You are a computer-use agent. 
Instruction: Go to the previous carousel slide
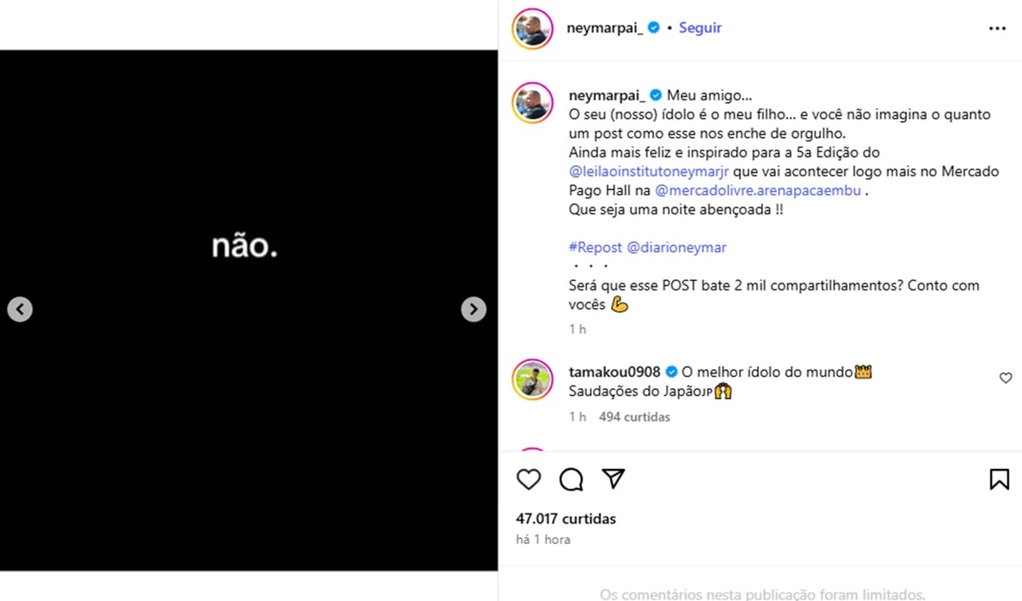[x=20, y=309]
